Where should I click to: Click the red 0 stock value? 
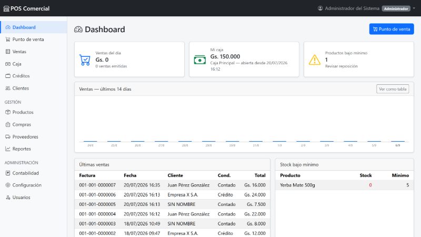pos(370,185)
